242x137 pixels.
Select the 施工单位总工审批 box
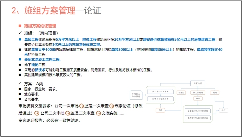(x=160, y=92)
